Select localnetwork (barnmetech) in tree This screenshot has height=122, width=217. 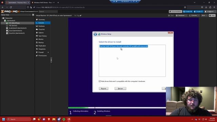17,28
